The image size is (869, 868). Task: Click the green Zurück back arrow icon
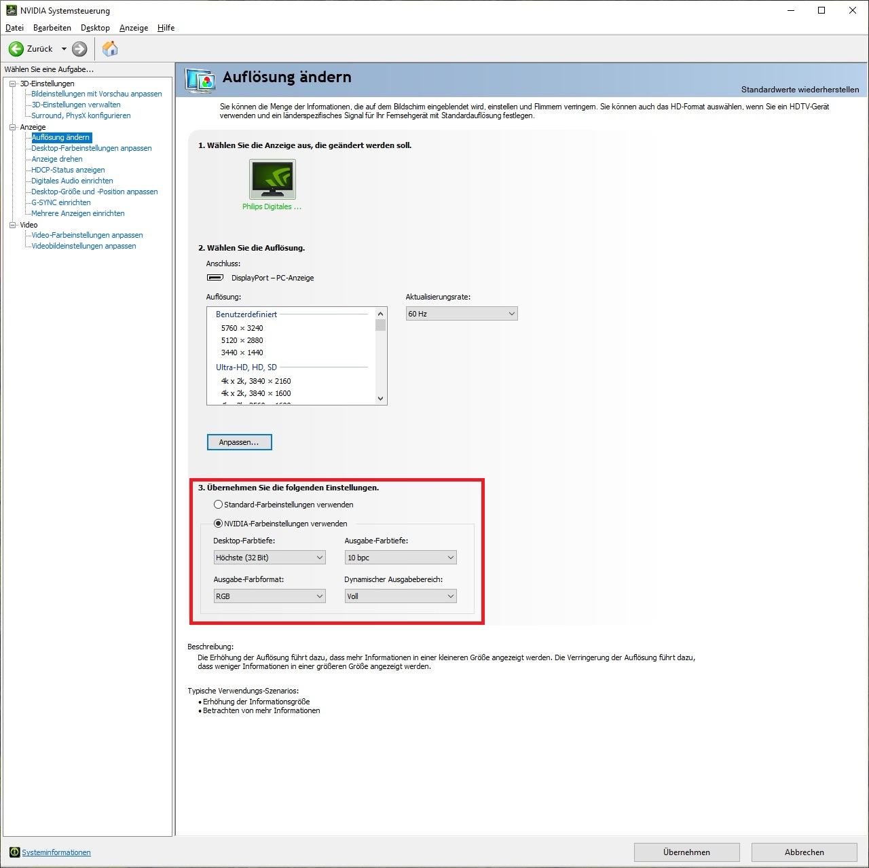[16, 49]
